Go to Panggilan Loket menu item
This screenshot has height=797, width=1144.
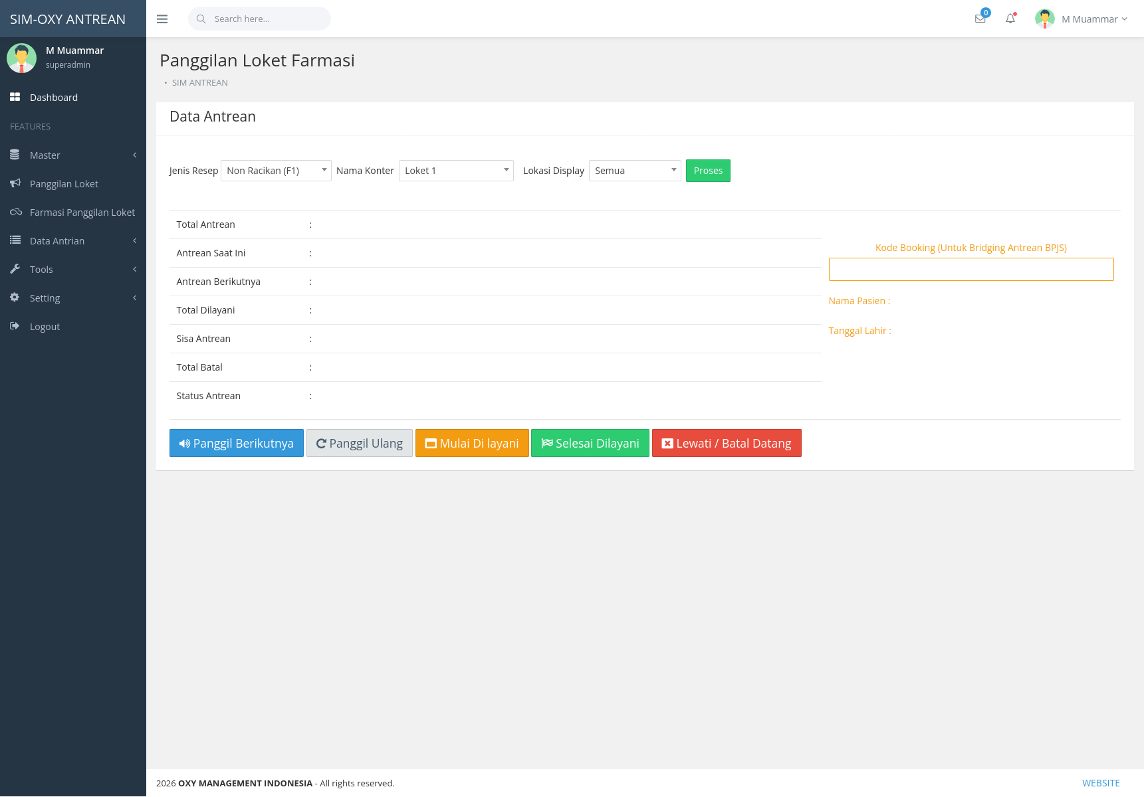[73, 184]
